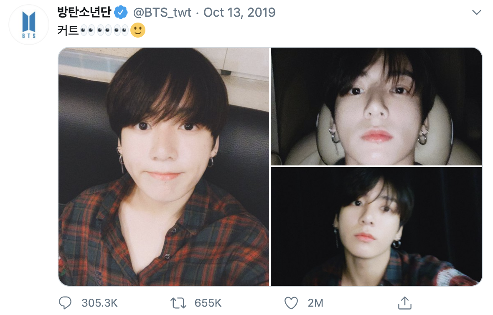This screenshot has height=315, width=493.
Task: Expand the tweet options chevron menu
Action: click(x=476, y=13)
